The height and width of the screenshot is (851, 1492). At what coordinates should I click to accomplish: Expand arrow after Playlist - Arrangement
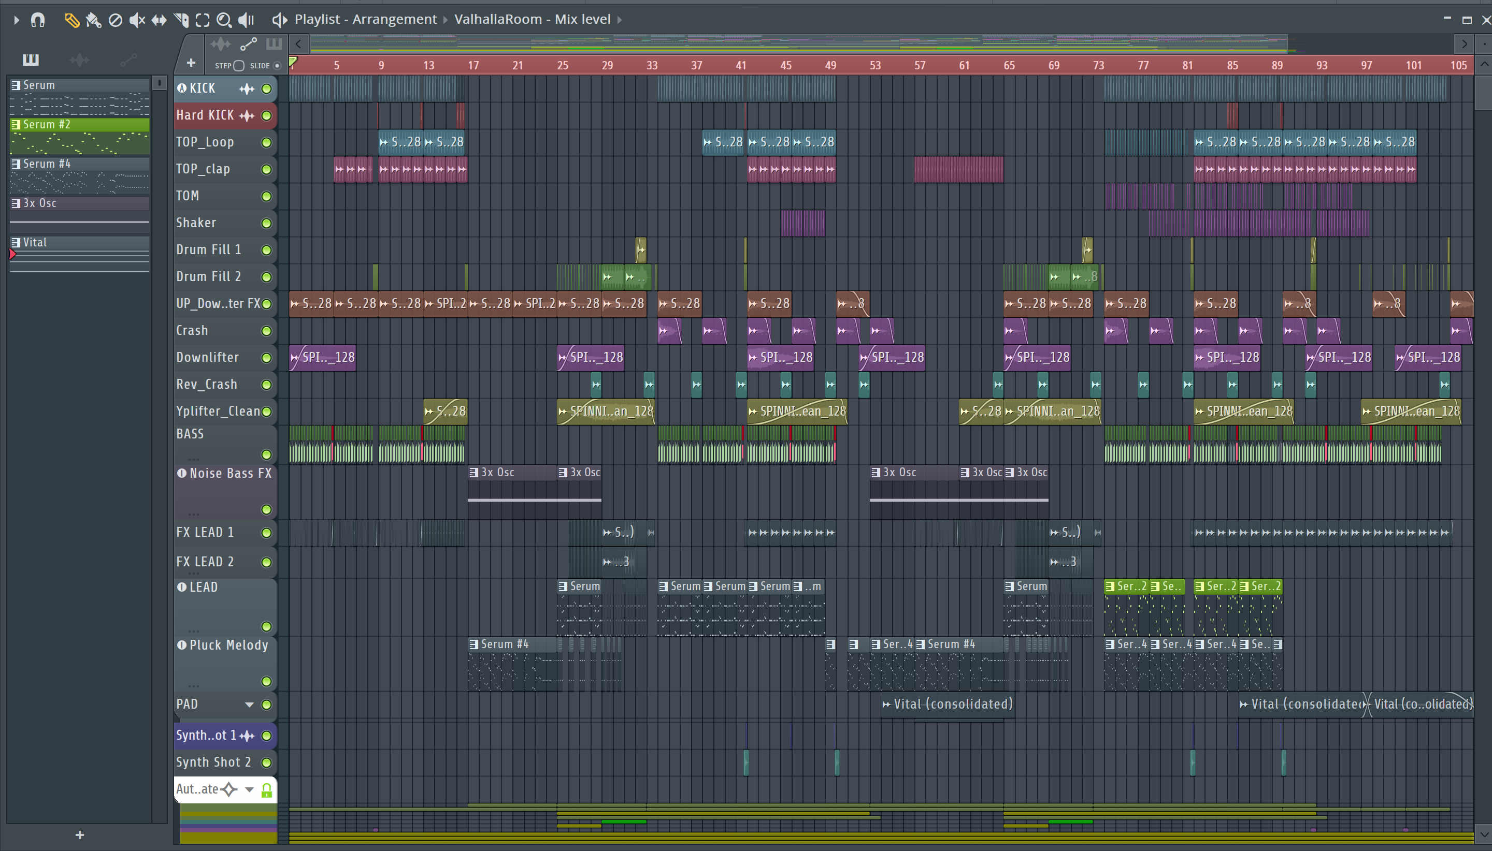pos(445,20)
